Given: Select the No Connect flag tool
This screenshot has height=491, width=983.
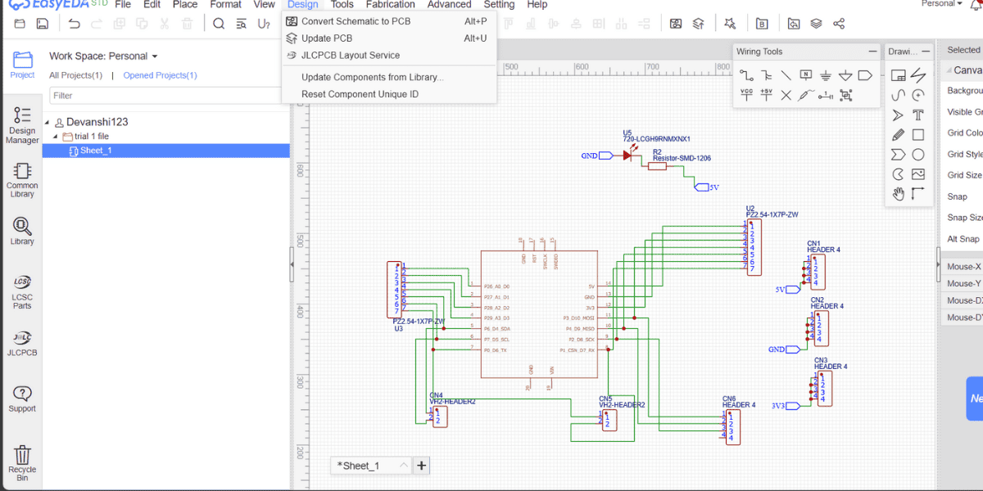Looking at the screenshot, I should point(785,95).
